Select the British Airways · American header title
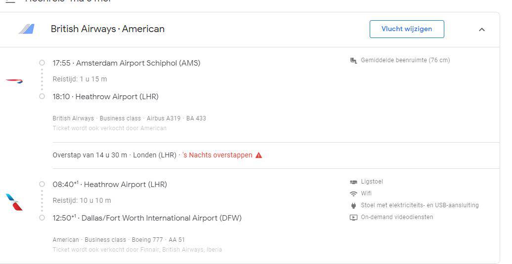Viewport: 512px width, 264px height. [x=108, y=29]
